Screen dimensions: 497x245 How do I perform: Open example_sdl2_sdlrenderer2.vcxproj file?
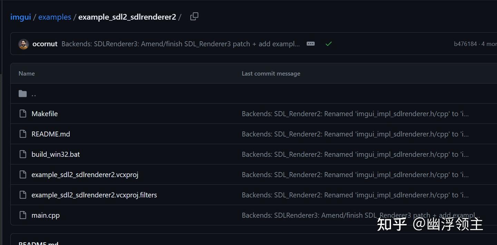pyautogui.click(x=85, y=175)
